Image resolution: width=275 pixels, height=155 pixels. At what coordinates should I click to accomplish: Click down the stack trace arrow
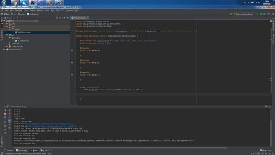point(9,114)
